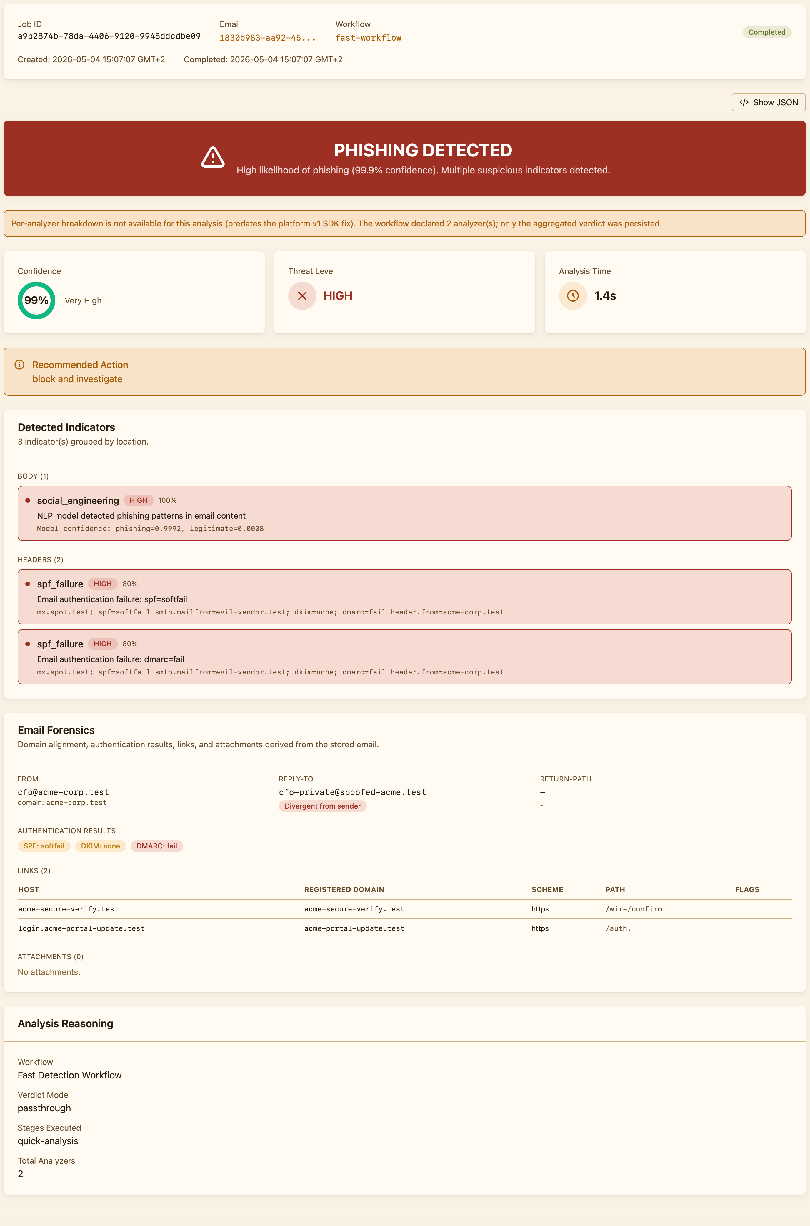Viewport: 810px width, 1226px height.
Task: Click registered domain acme-portal-update.test
Action: coord(354,928)
